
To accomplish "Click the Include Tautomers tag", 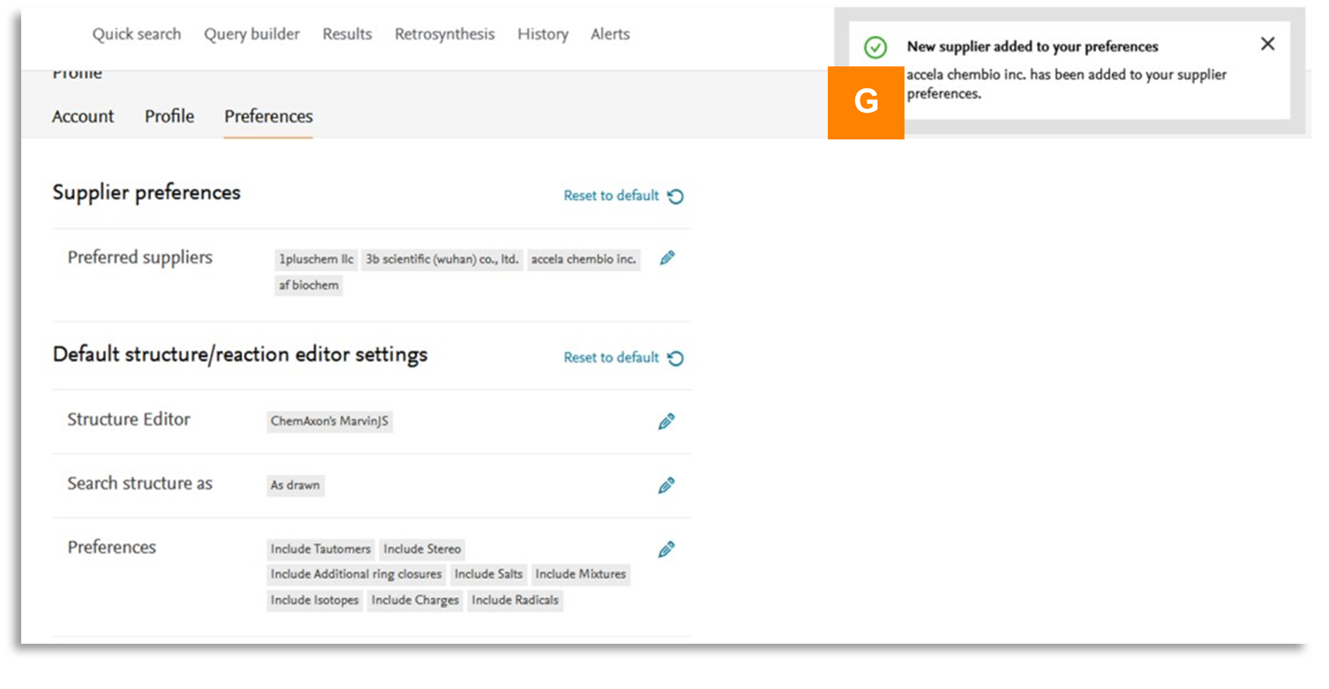I will [320, 550].
